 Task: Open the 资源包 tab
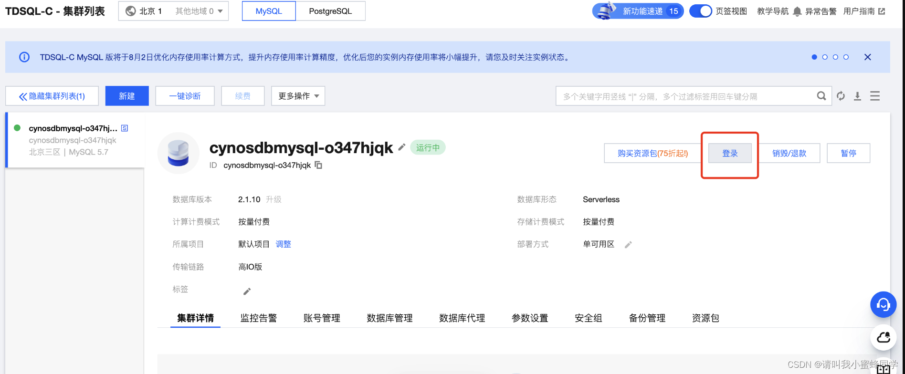(x=705, y=318)
